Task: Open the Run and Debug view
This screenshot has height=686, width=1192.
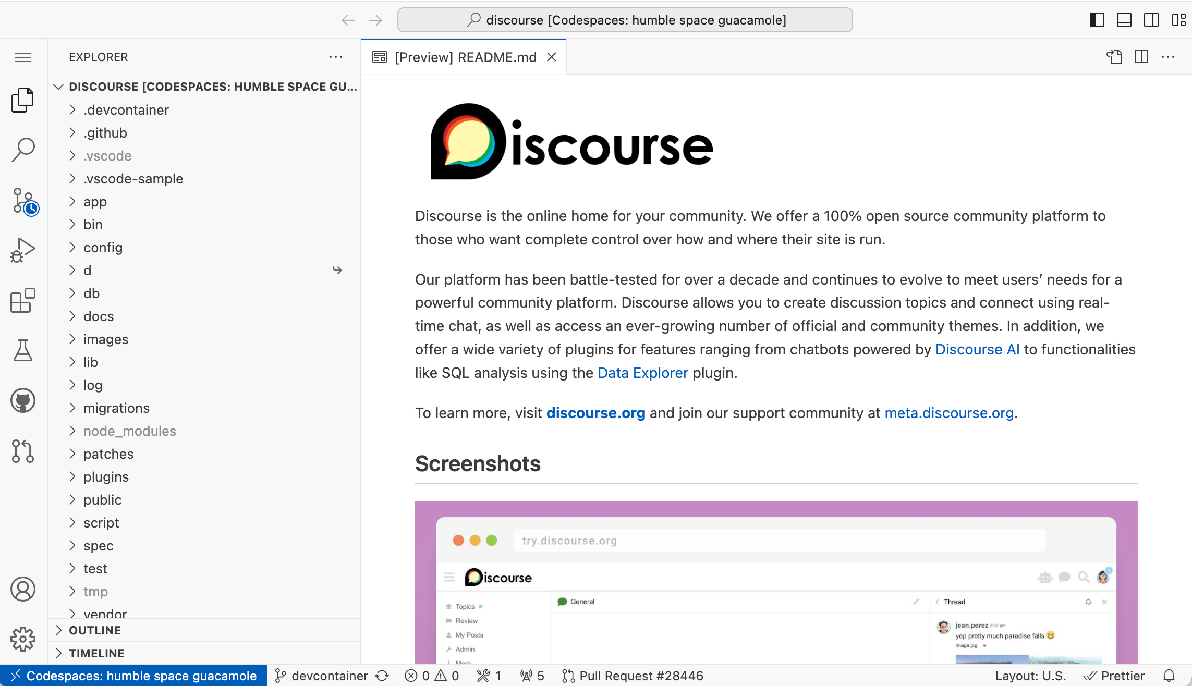Action: [x=23, y=251]
